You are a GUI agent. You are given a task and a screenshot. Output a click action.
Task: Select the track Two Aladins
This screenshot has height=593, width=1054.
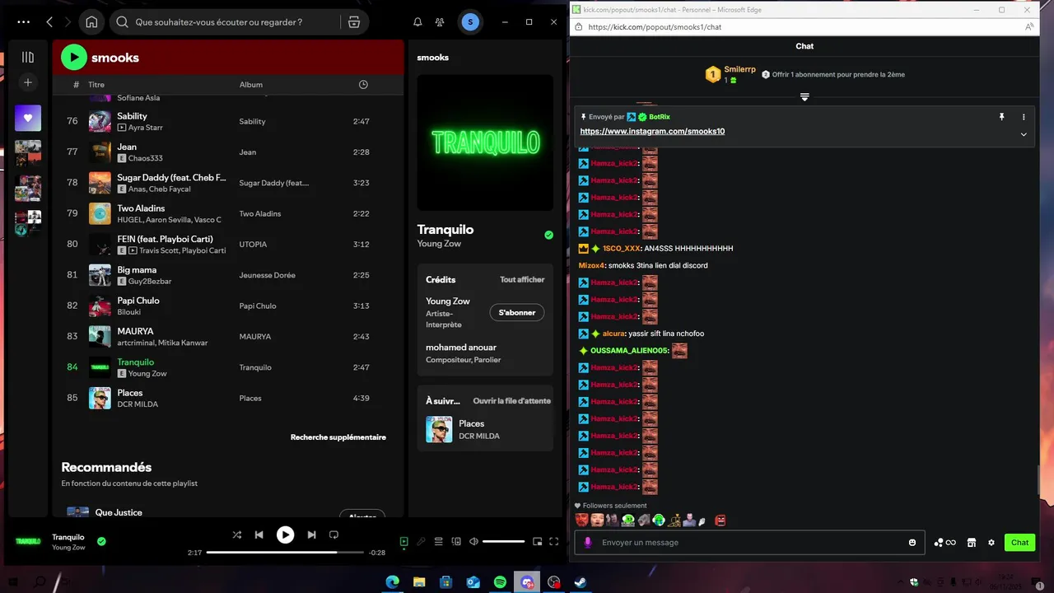coord(228,213)
